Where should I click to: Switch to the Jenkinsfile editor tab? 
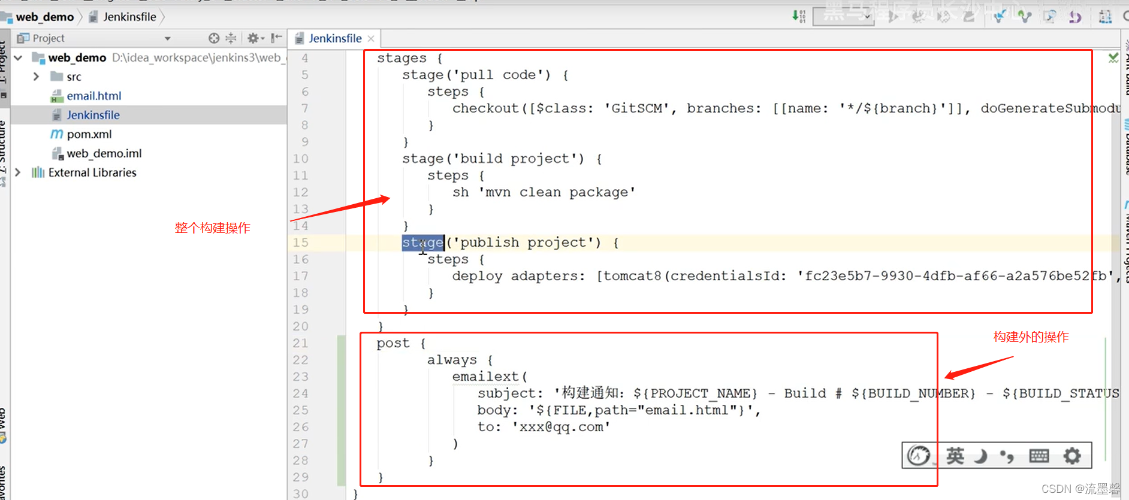[335, 38]
